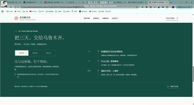Click the pink square extension icon
194x105 pixels.
click(x=151, y=7)
